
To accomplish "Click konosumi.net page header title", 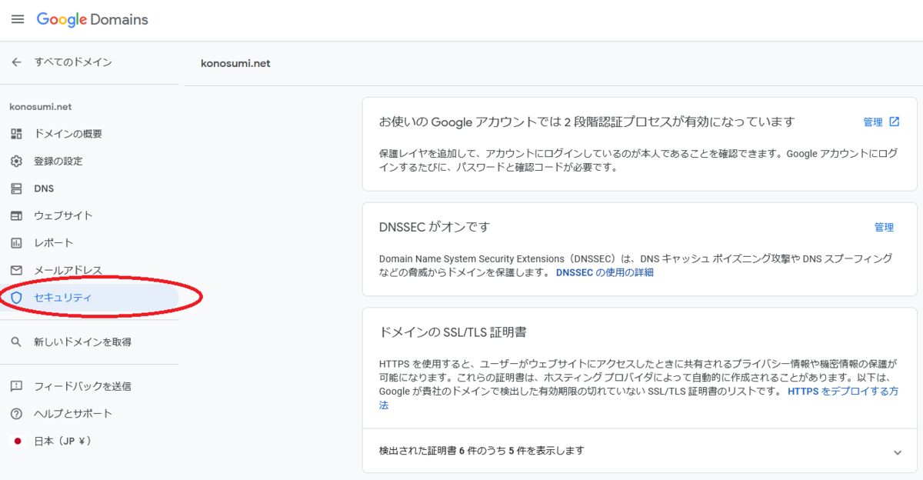I will [x=235, y=63].
